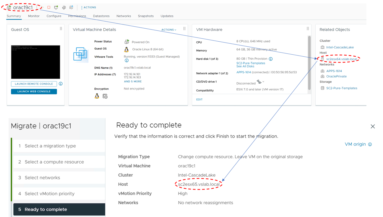Open the main ACTIONS menu in header
The width and height of the screenshot is (383, 217).
(x=88, y=7)
